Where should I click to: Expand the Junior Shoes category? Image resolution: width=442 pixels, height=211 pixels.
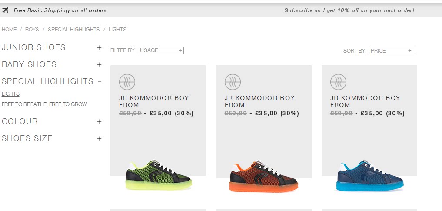(x=99, y=47)
